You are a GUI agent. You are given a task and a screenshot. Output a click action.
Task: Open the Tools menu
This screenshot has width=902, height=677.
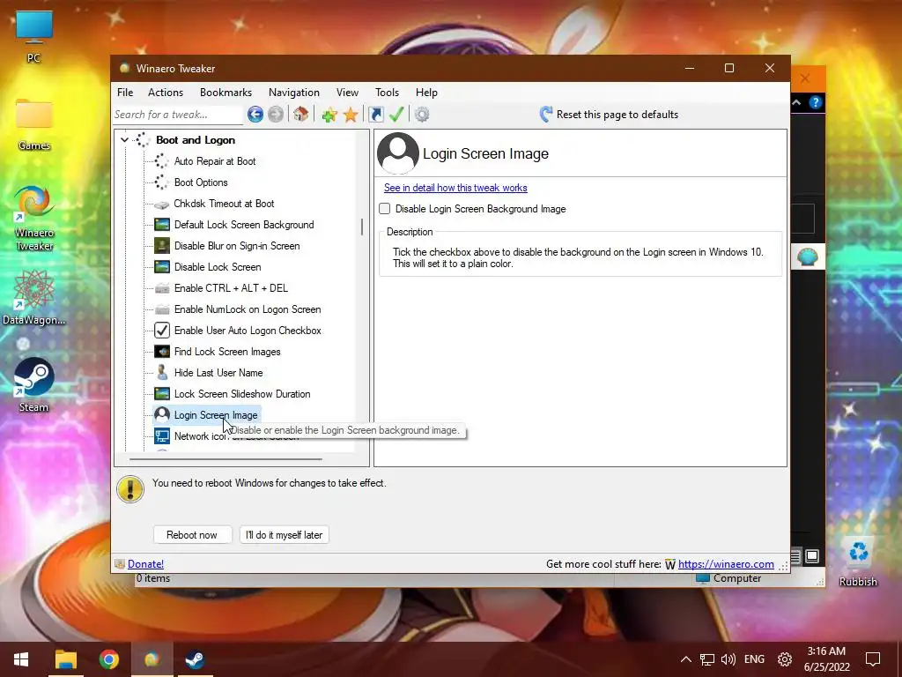click(388, 92)
